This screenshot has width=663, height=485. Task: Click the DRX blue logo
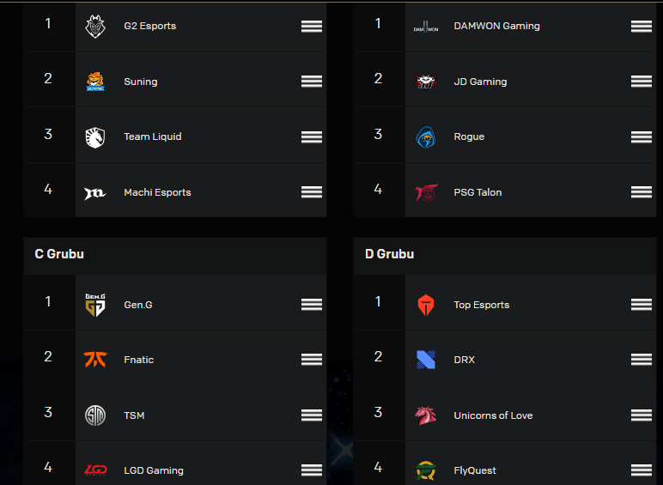pos(425,360)
